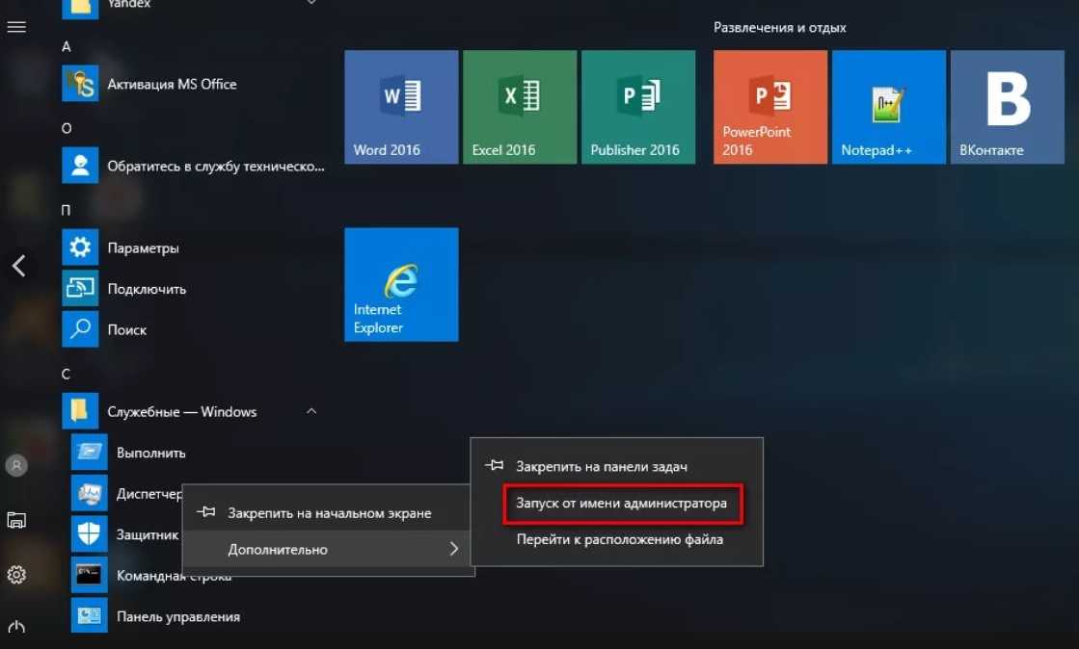Launch the Excel 2016 tile
The width and height of the screenshot is (1079, 649).
point(520,107)
